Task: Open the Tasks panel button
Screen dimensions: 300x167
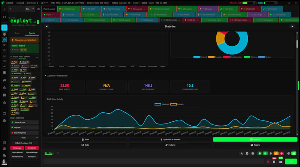Action: click(85, 145)
